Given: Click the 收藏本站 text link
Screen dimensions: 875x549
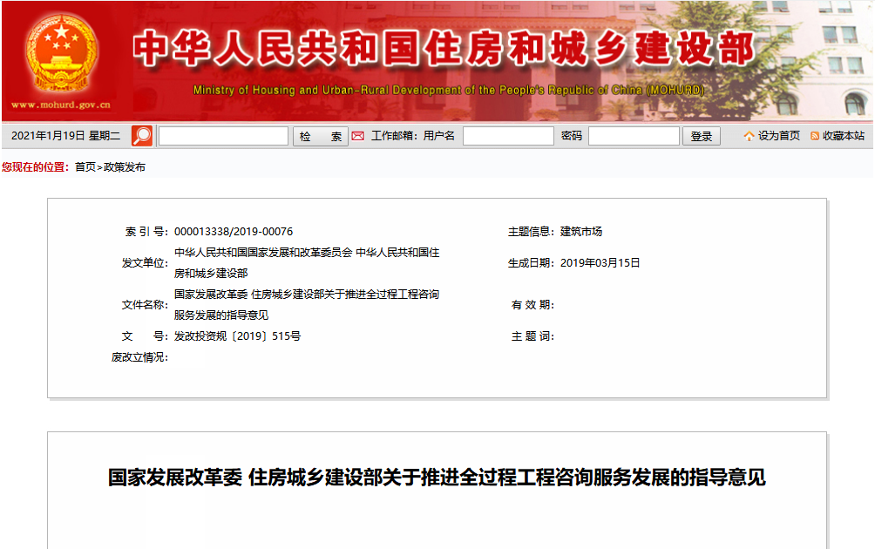Looking at the screenshot, I should [843, 136].
